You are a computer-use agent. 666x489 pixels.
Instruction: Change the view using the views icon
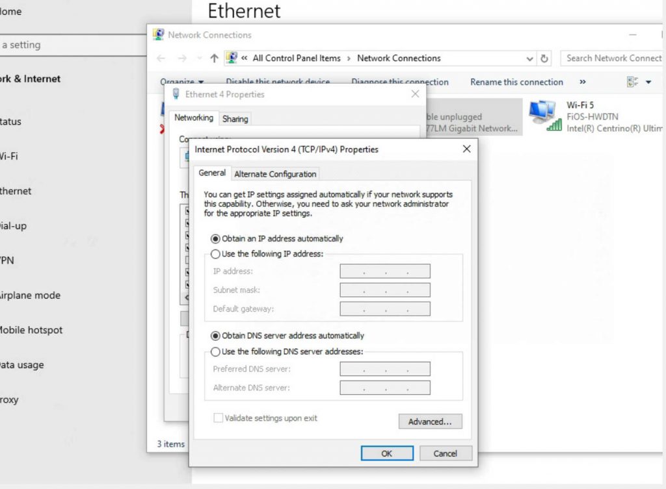pos(633,81)
